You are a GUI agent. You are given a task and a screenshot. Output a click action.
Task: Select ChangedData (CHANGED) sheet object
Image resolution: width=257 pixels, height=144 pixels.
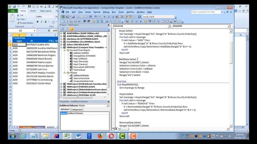[x=83, y=56]
